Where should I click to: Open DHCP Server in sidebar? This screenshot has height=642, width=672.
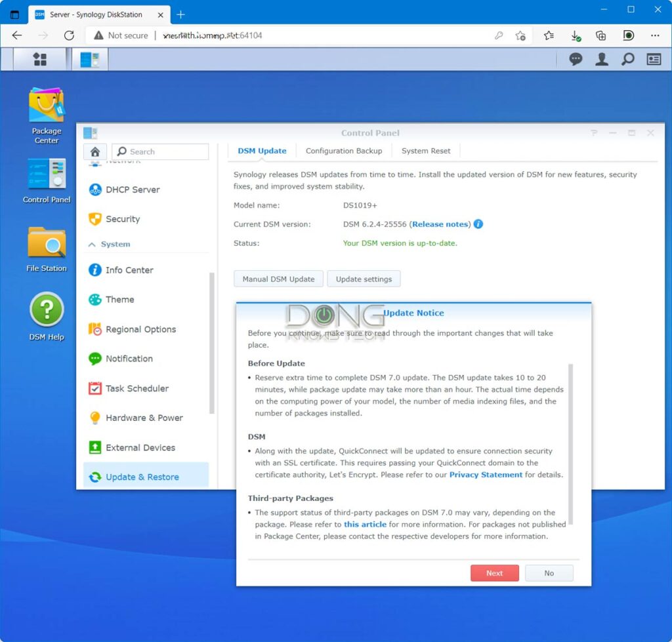[x=146, y=190]
